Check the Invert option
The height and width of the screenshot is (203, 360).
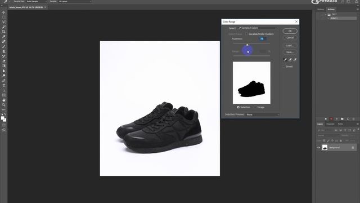[x=284, y=67]
